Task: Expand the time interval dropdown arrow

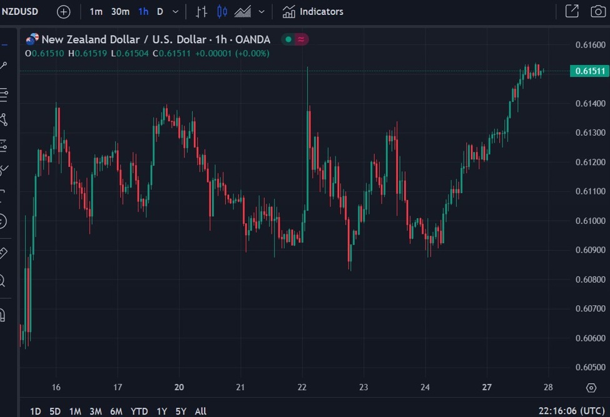Action: [175, 12]
